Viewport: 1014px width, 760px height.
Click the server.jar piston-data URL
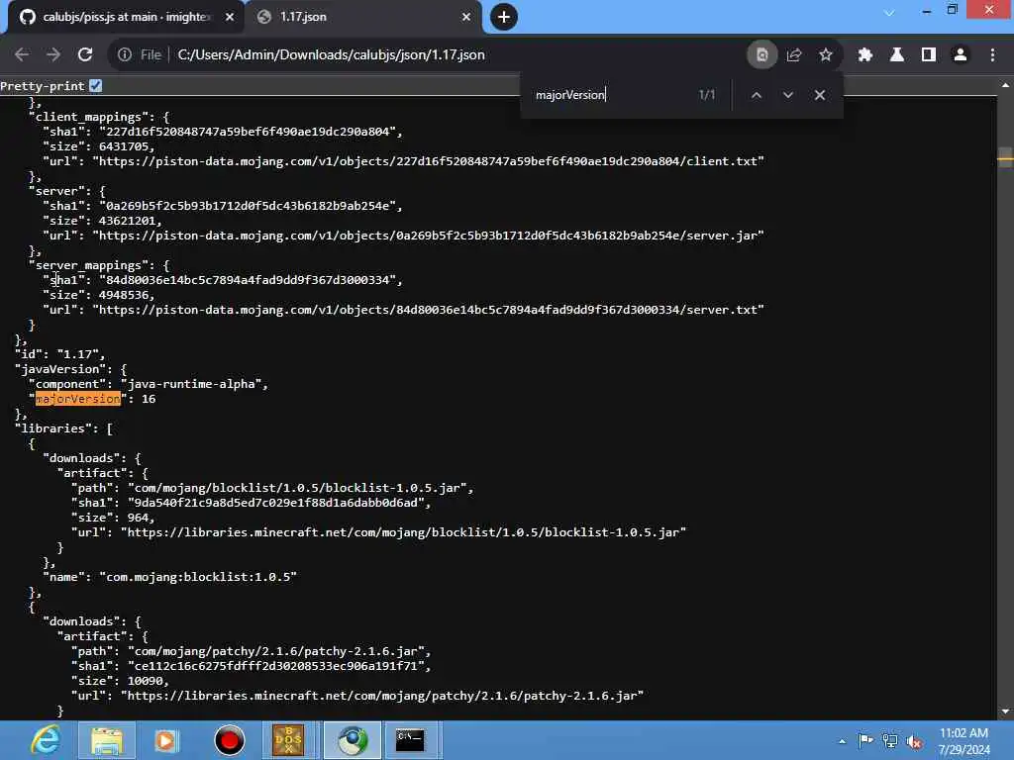(x=428, y=236)
